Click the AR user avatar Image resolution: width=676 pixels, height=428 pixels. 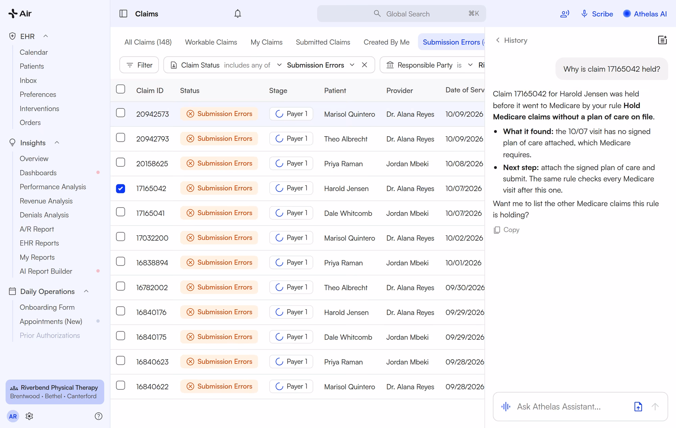pos(13,416)
